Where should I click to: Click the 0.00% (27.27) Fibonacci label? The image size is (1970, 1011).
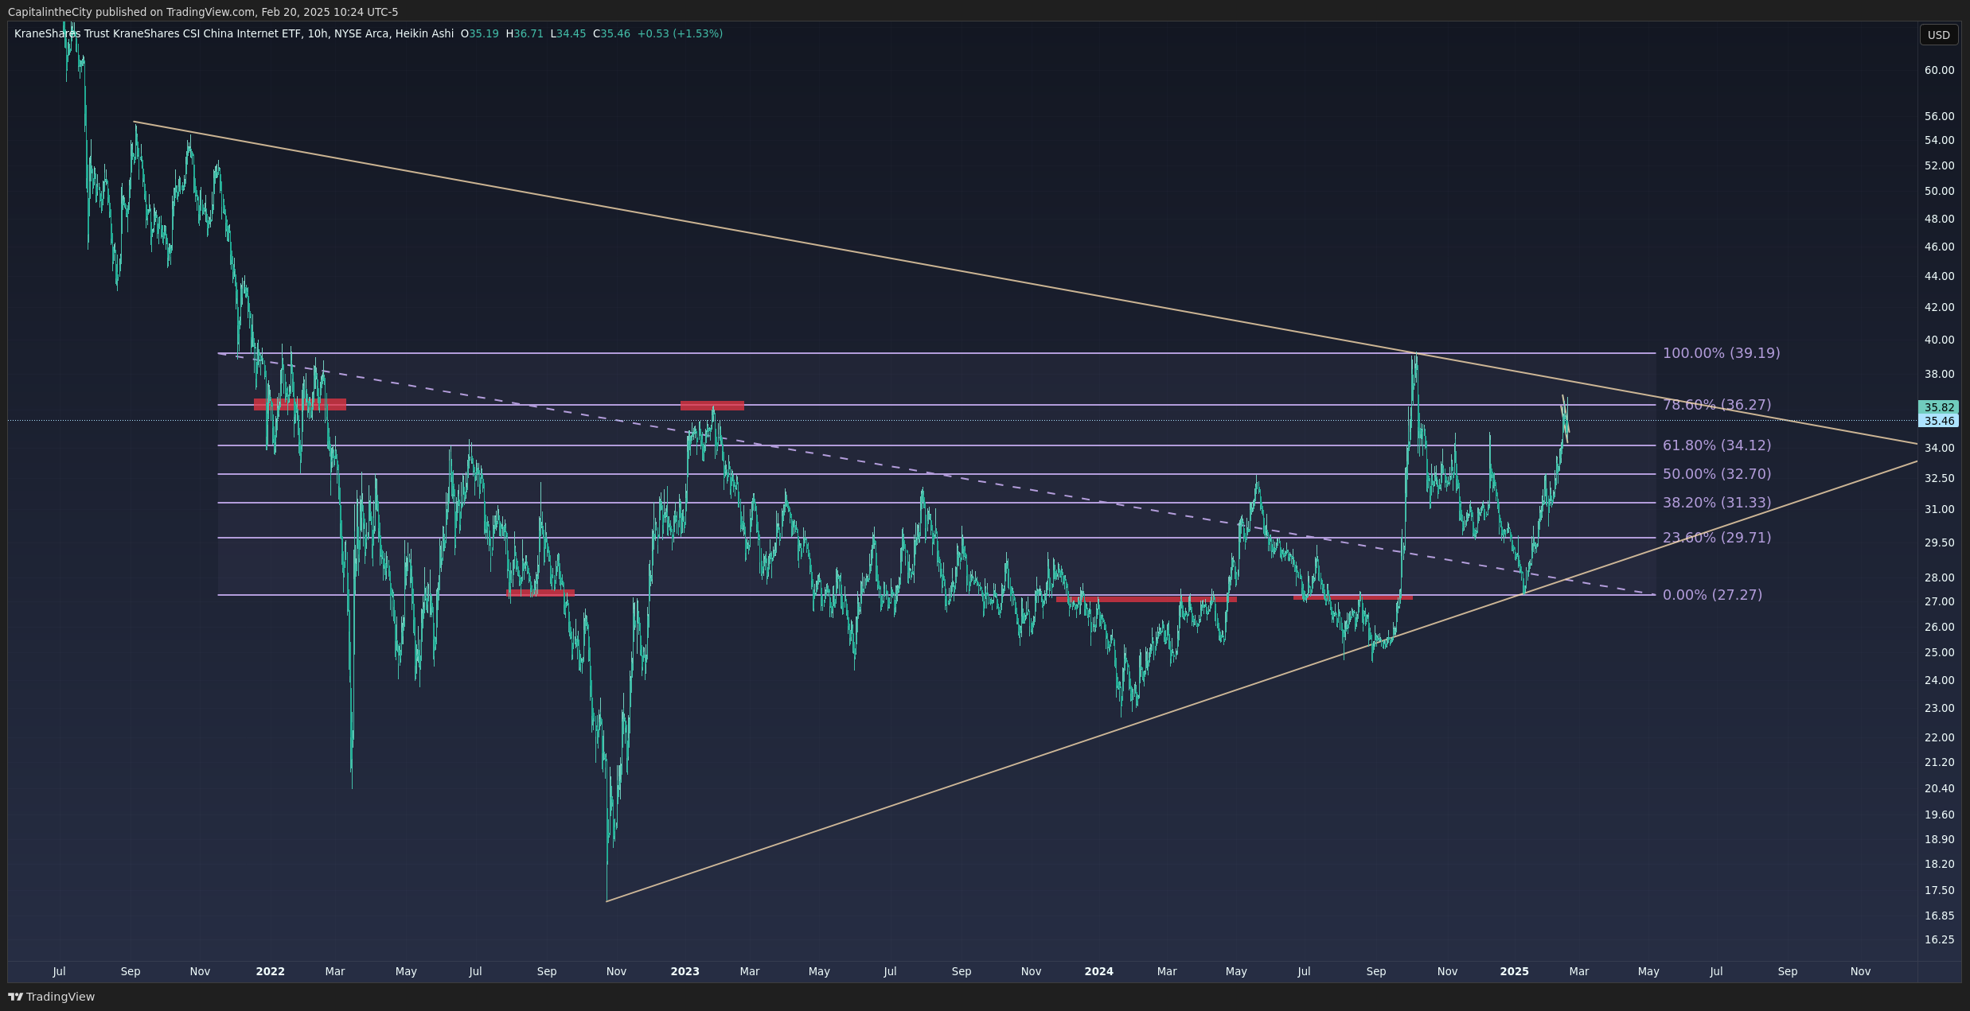(x=1712, y=595)
